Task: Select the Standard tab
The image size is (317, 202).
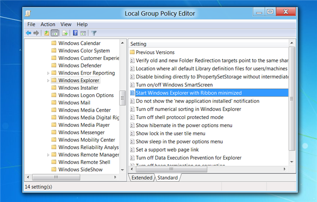Action: (x=167, y=178)
